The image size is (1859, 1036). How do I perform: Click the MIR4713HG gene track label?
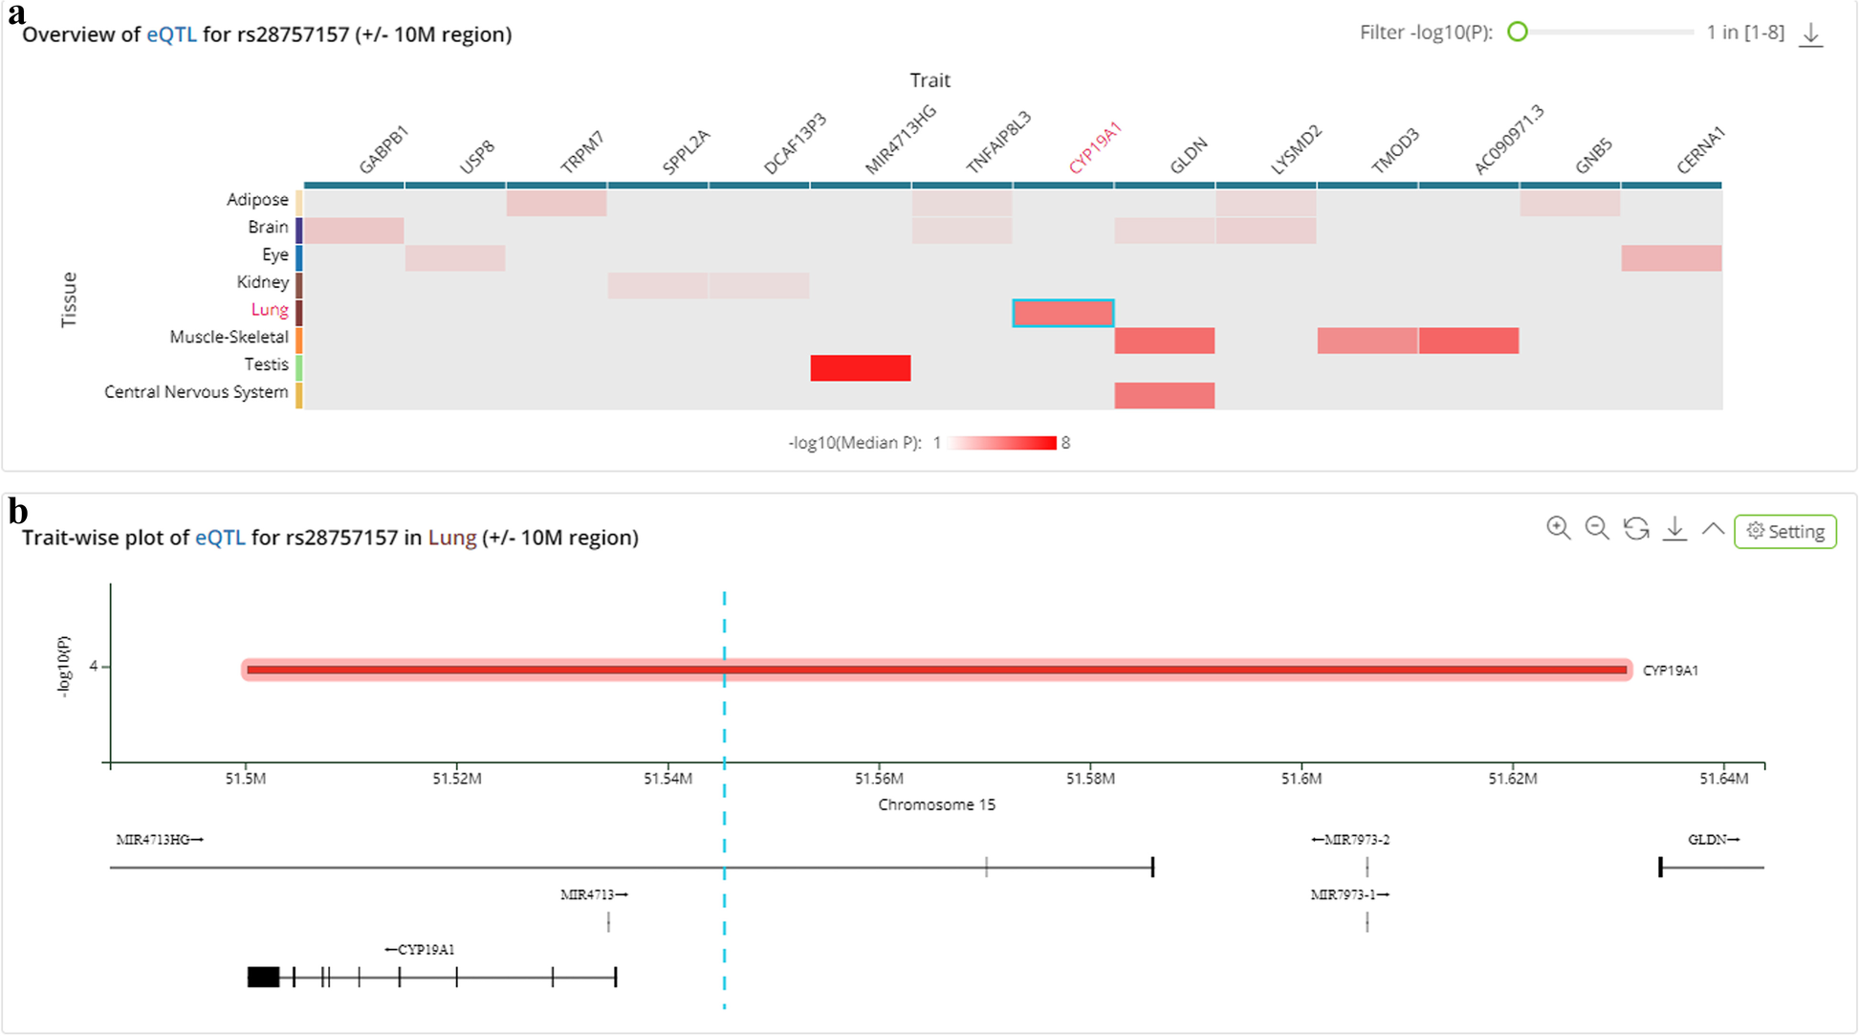pos(160,840)
